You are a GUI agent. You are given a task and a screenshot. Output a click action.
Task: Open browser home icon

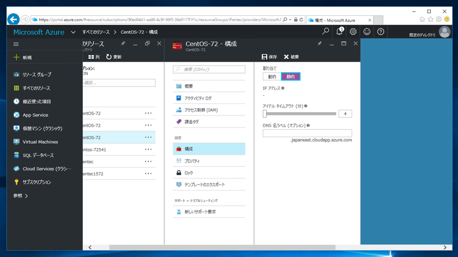click(422, 20)
